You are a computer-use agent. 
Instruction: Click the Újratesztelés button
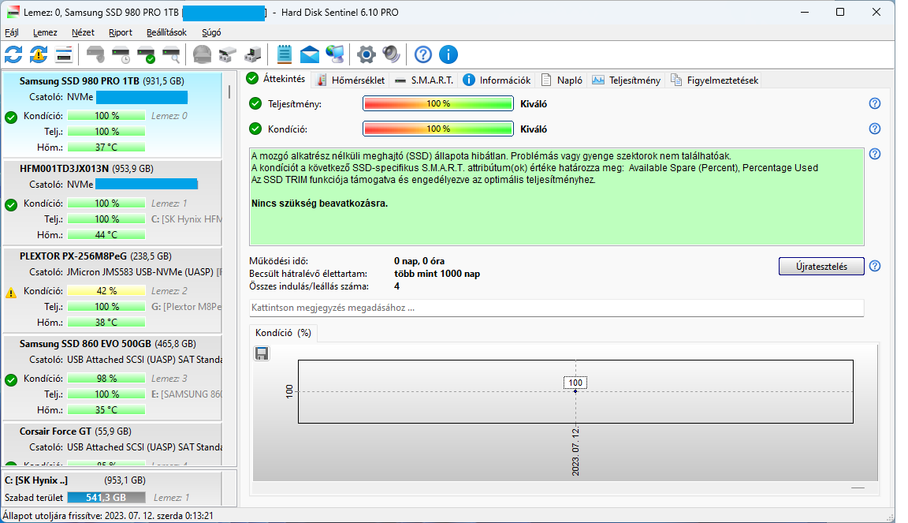pyautogui.click(x=821, y=266)
